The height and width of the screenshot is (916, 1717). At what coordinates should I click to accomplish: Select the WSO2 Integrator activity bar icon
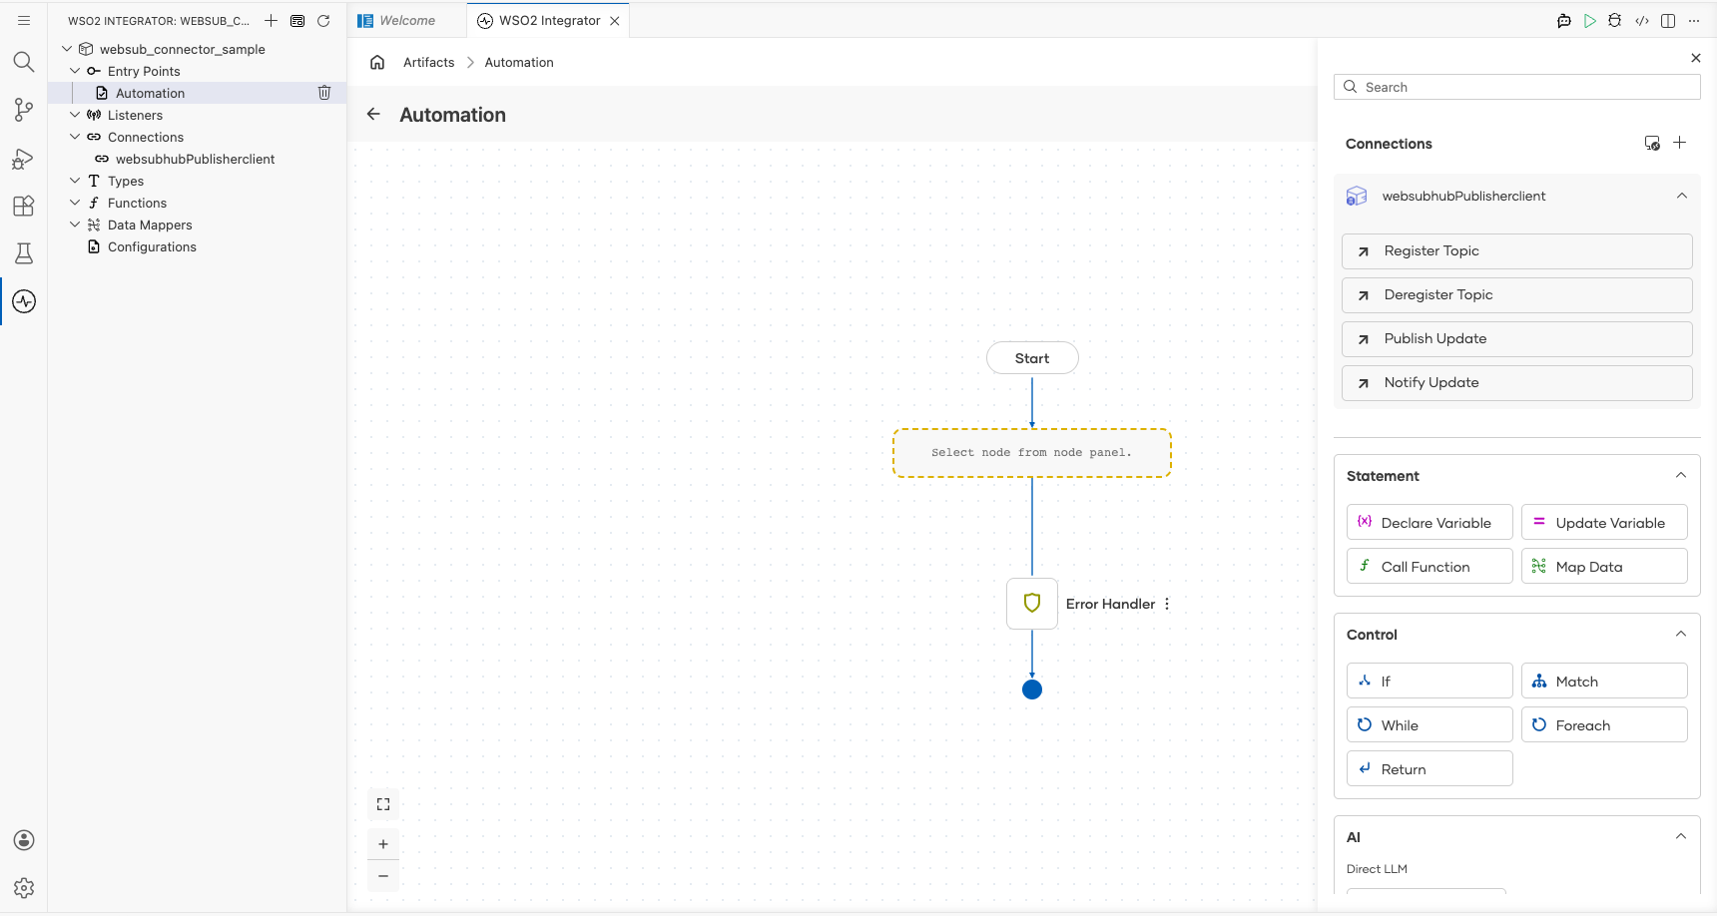click(24, 301)
